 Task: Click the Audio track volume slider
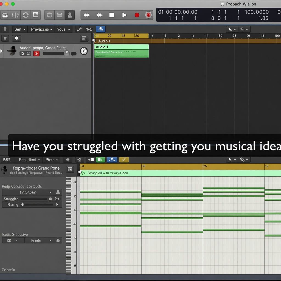[56, 54]
